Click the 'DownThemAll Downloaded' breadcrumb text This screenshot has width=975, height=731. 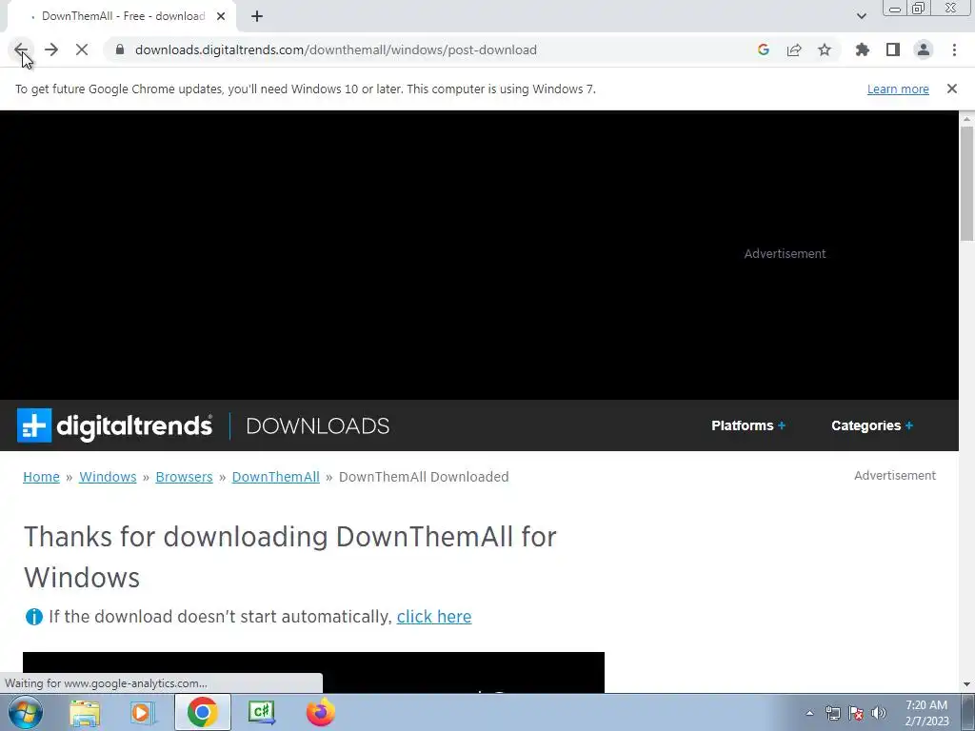424,477
